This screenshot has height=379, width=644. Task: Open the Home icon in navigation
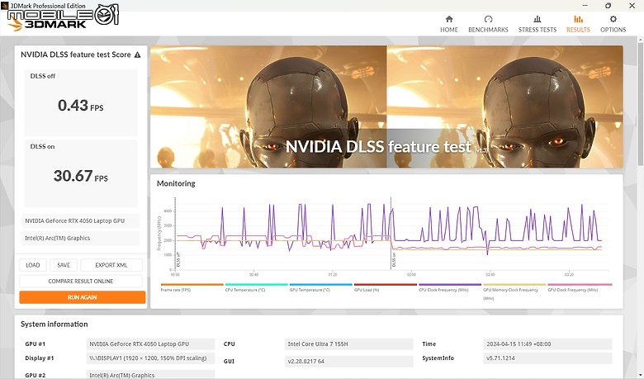coord(449,19)
